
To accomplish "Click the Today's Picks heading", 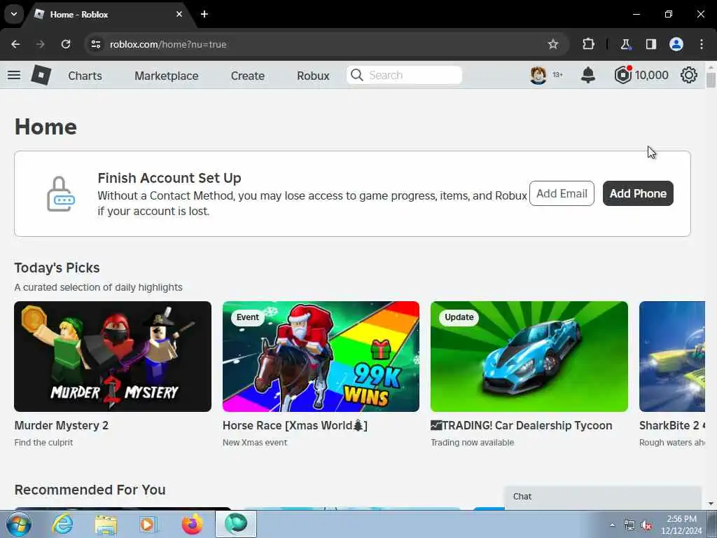I will (x=57, y=268).
